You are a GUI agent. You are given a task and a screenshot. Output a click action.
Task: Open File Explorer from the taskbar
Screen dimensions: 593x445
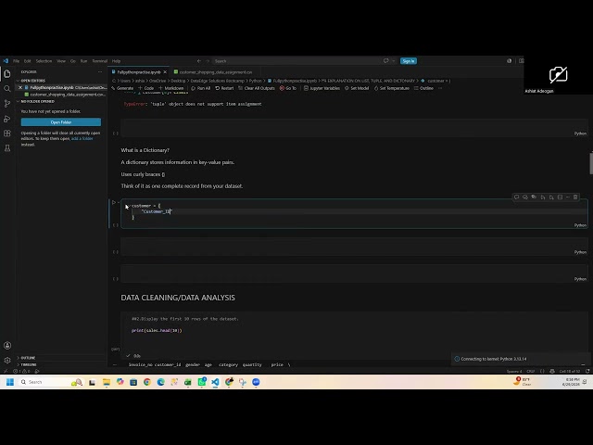coord(107,382)
